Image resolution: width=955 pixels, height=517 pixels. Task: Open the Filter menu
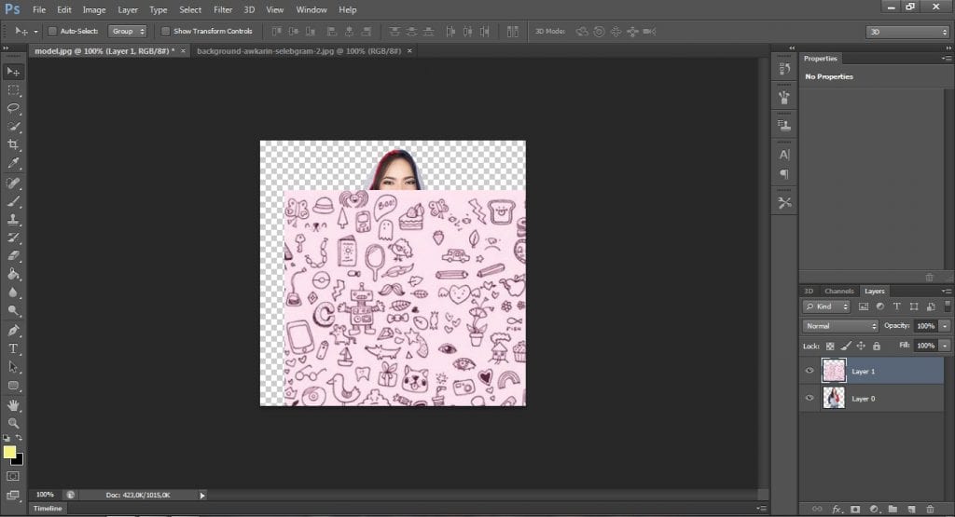[222, 9]
